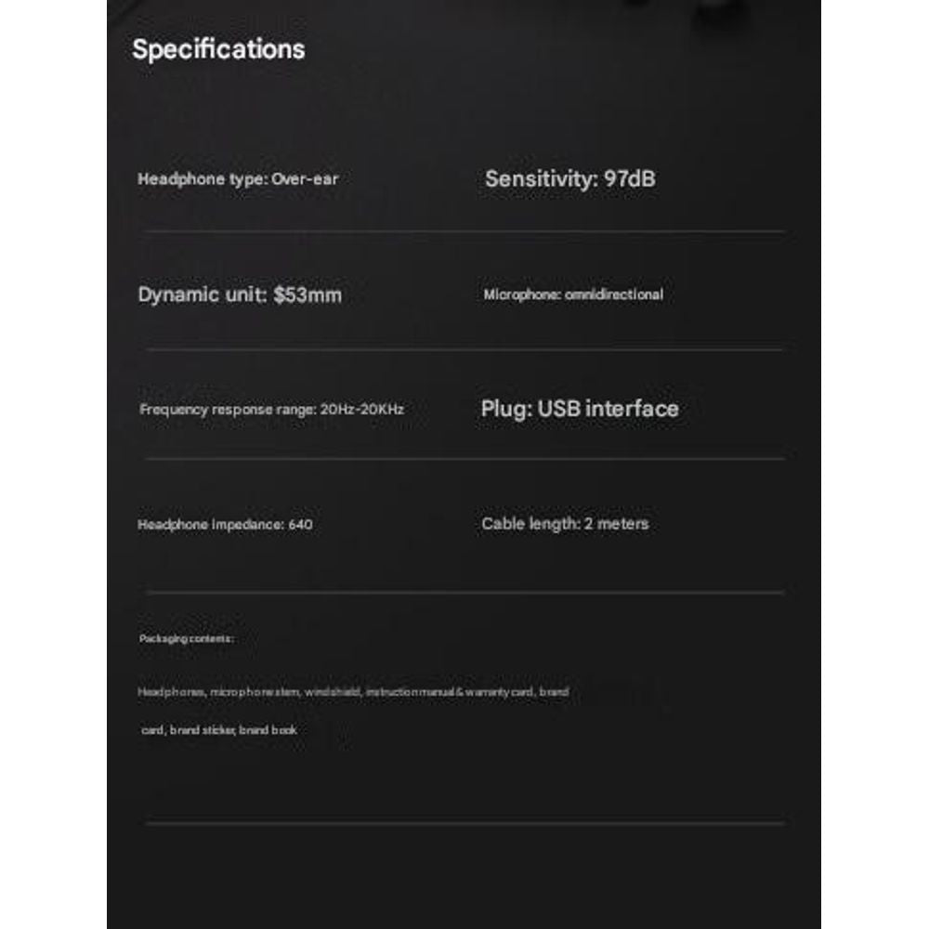
Task: Click the bottom divider under packaging contents
Action: [x=464, y=822]
